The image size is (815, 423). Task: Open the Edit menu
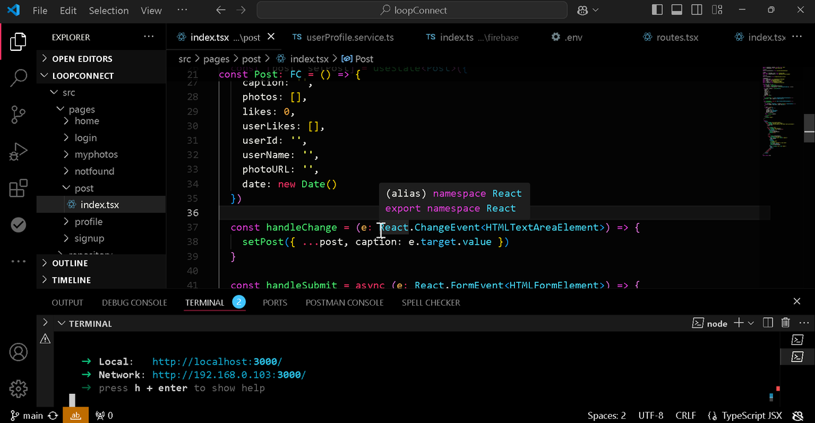pyautogui.click(x=68, y=10)
